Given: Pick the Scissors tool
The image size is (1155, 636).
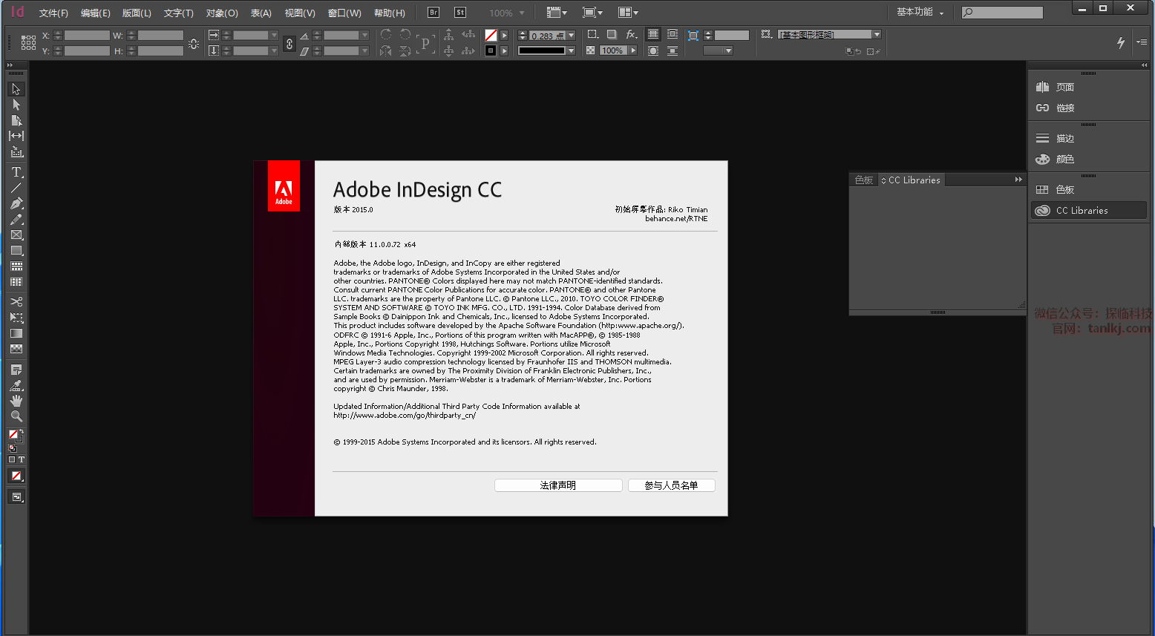Looking at the screenshot, I should coord(16,301).
